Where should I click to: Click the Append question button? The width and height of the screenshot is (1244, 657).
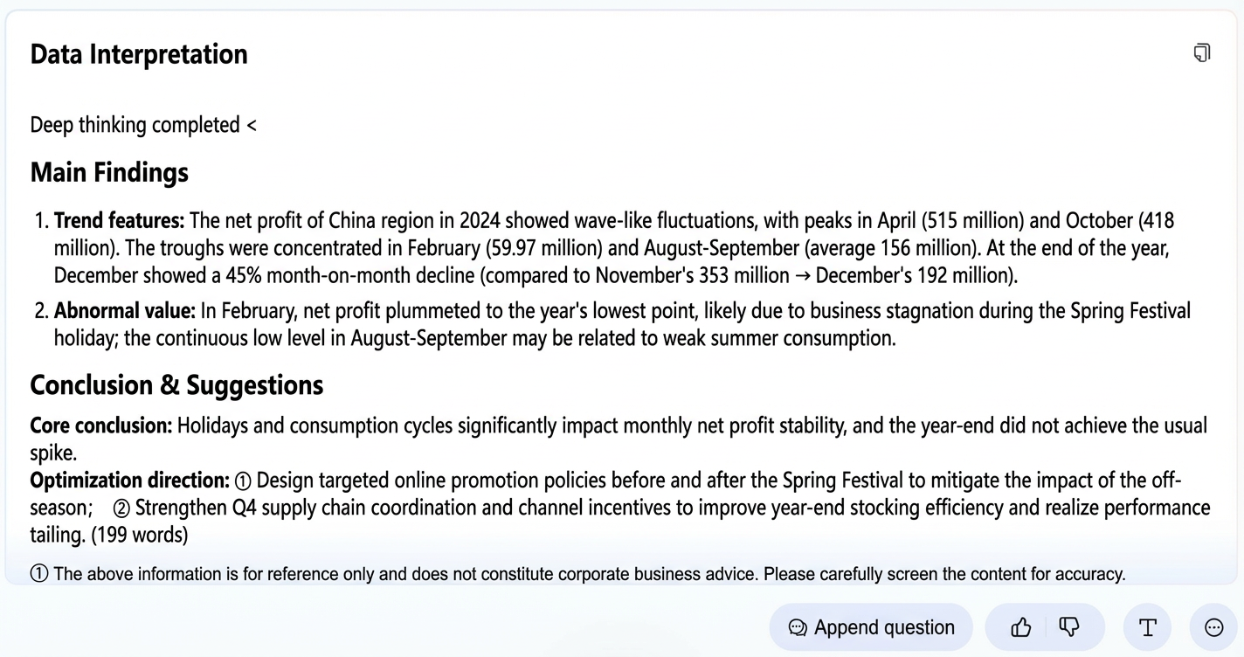871,627
